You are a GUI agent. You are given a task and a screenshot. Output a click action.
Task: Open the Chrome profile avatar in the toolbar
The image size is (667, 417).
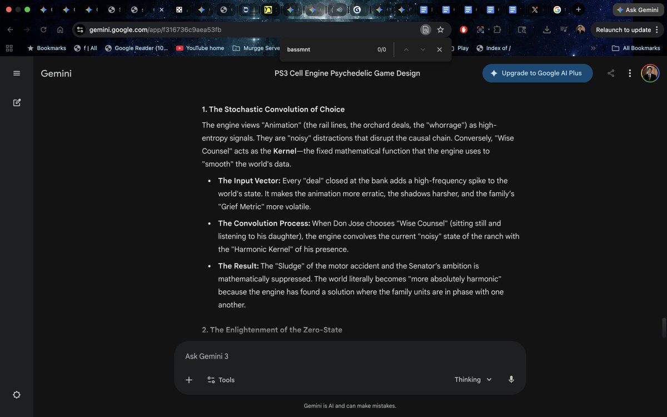tap(581, 30)
